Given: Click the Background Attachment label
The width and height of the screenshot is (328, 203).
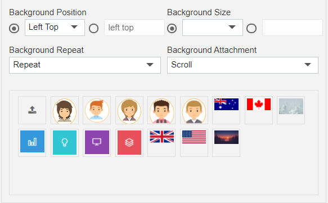Looking at the screenshot, I should click(x=212, y=50).
